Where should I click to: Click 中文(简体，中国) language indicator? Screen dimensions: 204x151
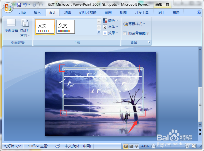click(78, 146)
